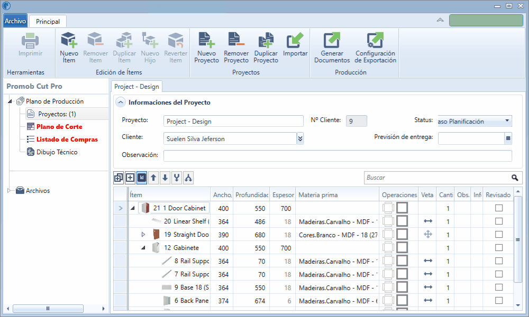Screen dimensions: 529x317
Task: Select the Project - Design tab
Action: 136,87
